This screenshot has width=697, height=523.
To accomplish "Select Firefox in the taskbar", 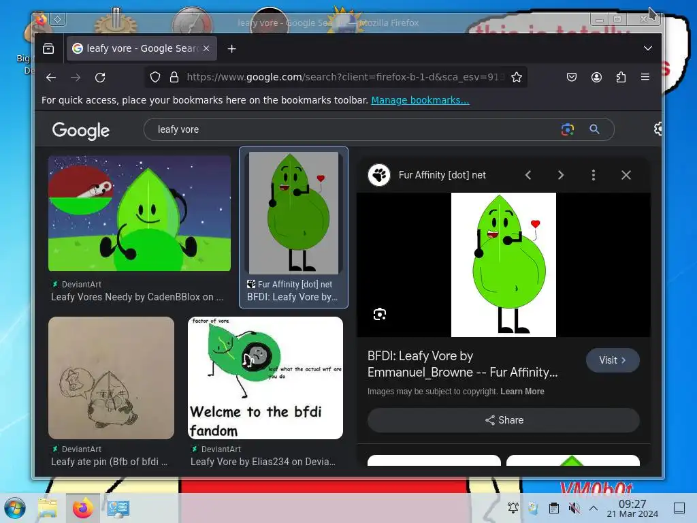I will pyautogui.click(x=82, y=508).
